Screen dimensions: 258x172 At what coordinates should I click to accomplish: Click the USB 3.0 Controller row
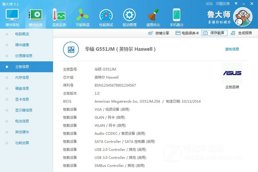click(120, 157)
